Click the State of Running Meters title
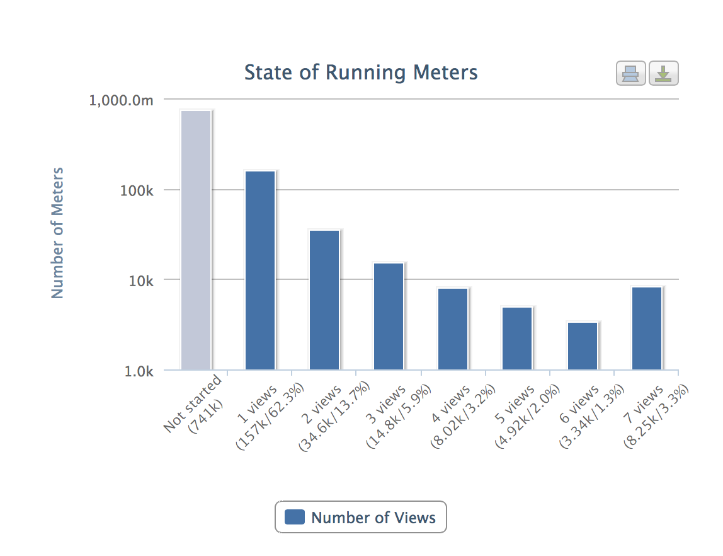The height and width of the screenshot is (556, 723). [361, 72]
